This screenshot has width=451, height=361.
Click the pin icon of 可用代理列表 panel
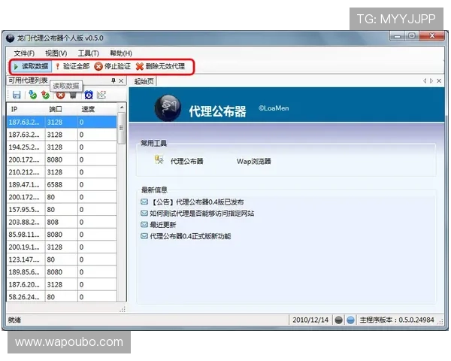pos(114,81)
